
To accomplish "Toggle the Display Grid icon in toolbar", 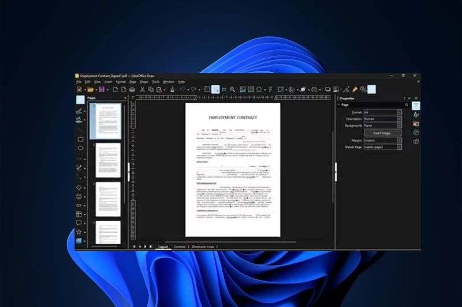I will coord(207,89).
